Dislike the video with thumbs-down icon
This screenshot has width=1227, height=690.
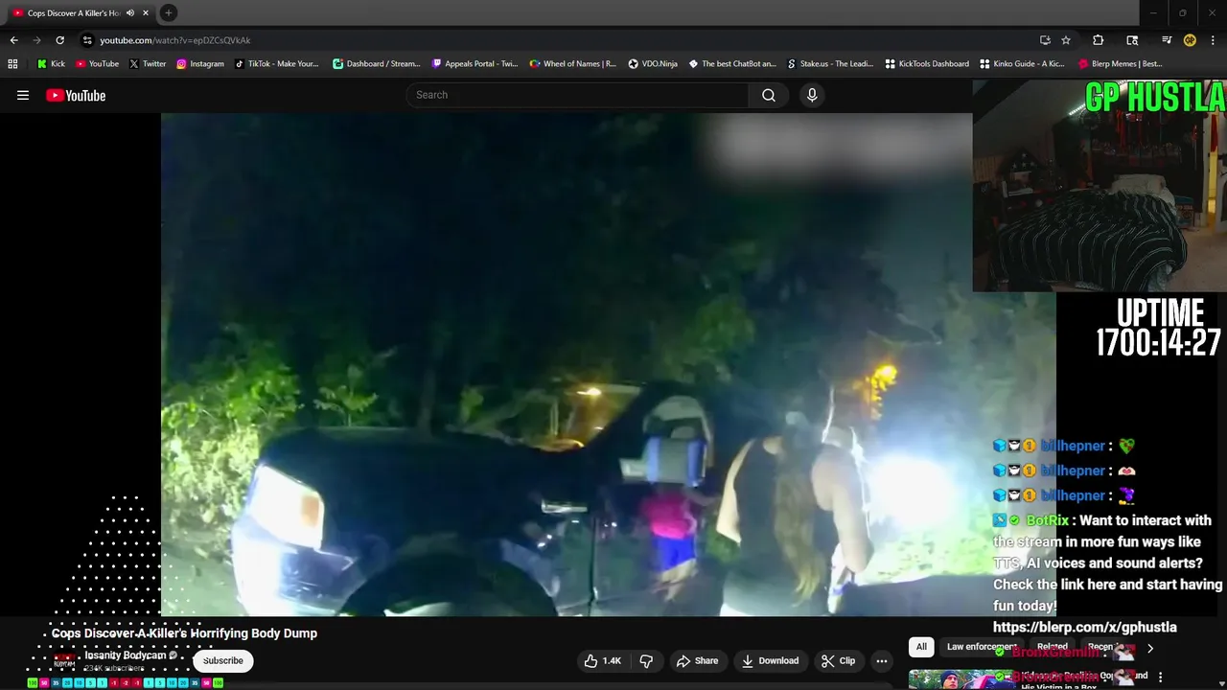pos(646,660)
